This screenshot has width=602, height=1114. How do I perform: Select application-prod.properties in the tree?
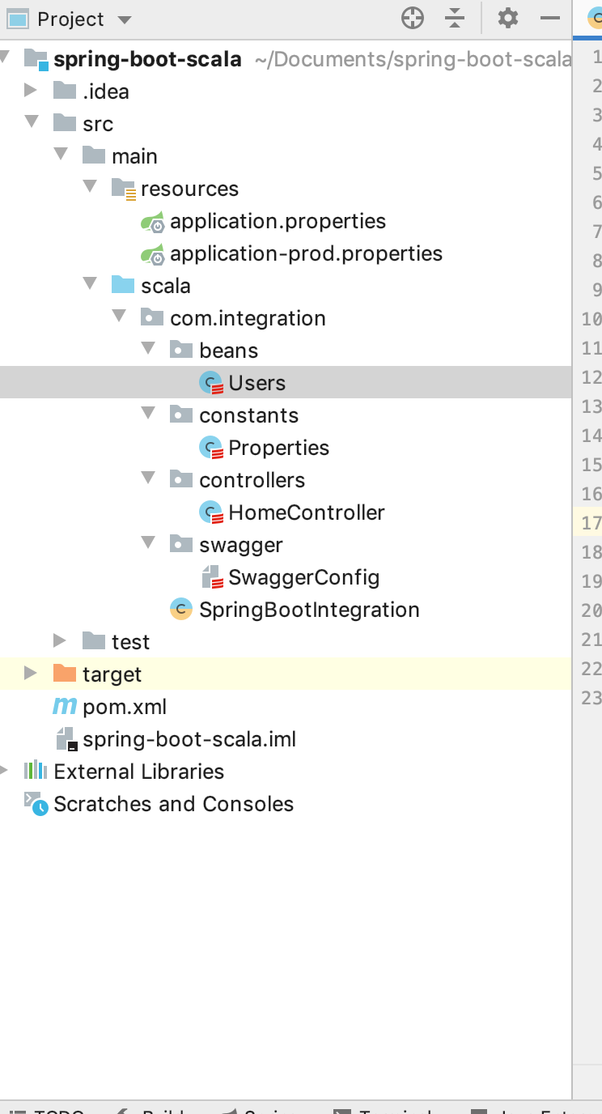pos(306,253)
